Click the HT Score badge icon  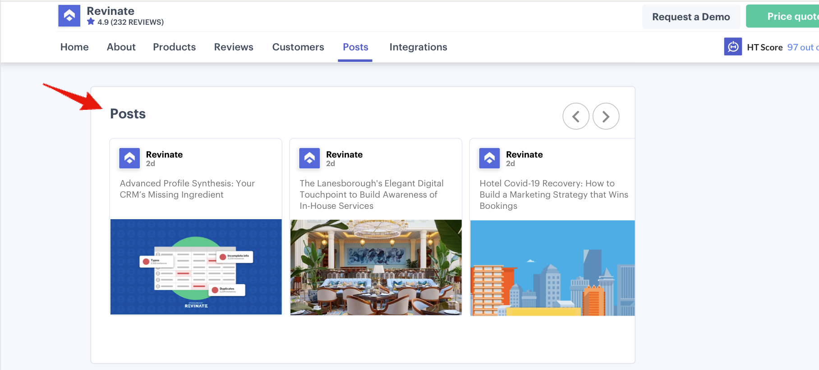coord(733,46)
